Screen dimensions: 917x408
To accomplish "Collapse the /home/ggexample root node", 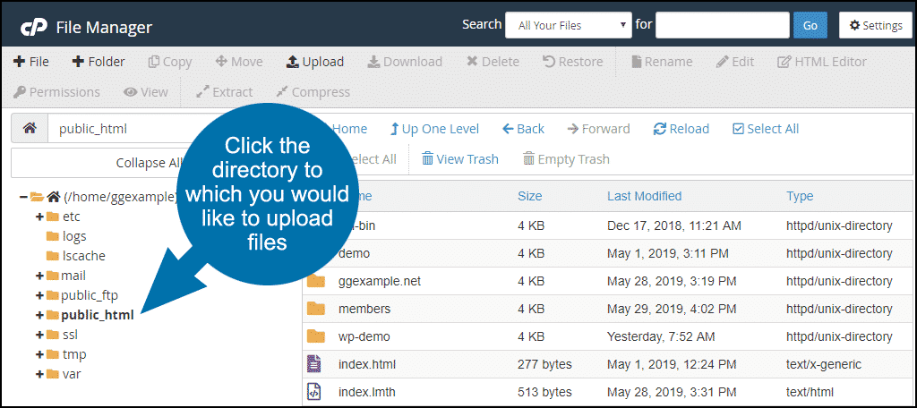I will [23, 197].
